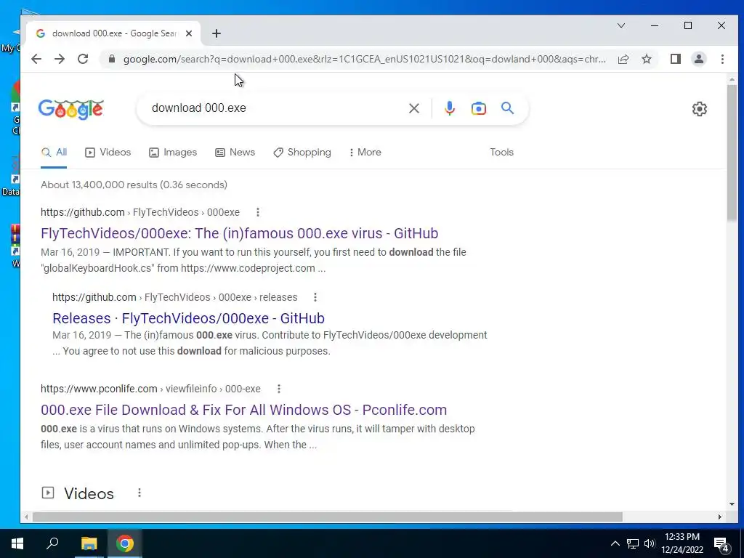The height and width of the screenshot is (558, 744).
Task: Click the 'About 13,400,000 results' text
Action: coord(134,185)
